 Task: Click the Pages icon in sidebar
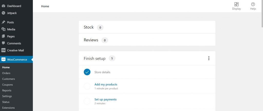4,36
